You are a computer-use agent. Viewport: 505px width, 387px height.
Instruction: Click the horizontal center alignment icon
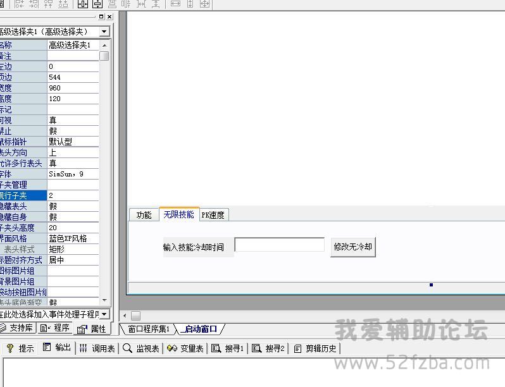pos(112,4)
